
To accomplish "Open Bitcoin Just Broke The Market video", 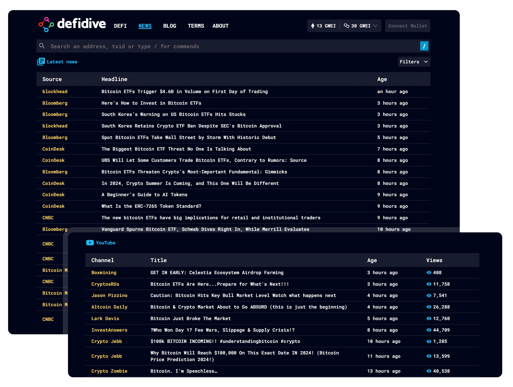I will tap(191, 319).
